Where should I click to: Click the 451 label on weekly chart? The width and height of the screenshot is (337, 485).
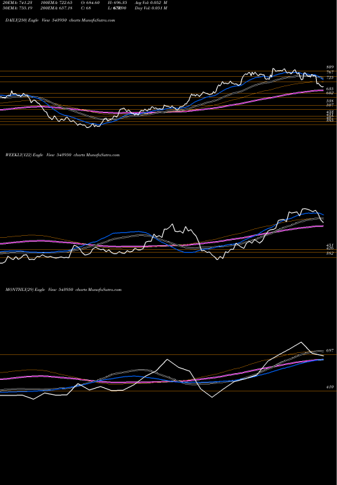pos(330,245)
